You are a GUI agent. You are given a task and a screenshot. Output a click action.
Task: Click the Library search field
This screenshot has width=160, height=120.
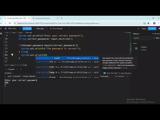142,38
